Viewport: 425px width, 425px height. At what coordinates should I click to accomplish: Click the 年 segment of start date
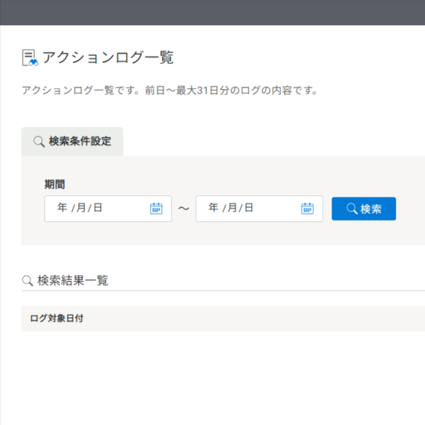(x=62, y=208)
